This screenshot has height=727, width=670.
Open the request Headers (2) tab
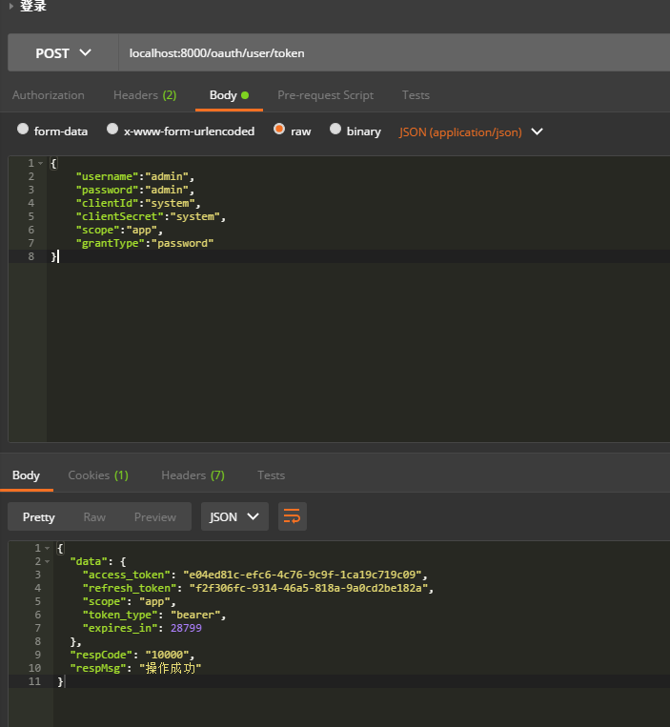(145, 95)
